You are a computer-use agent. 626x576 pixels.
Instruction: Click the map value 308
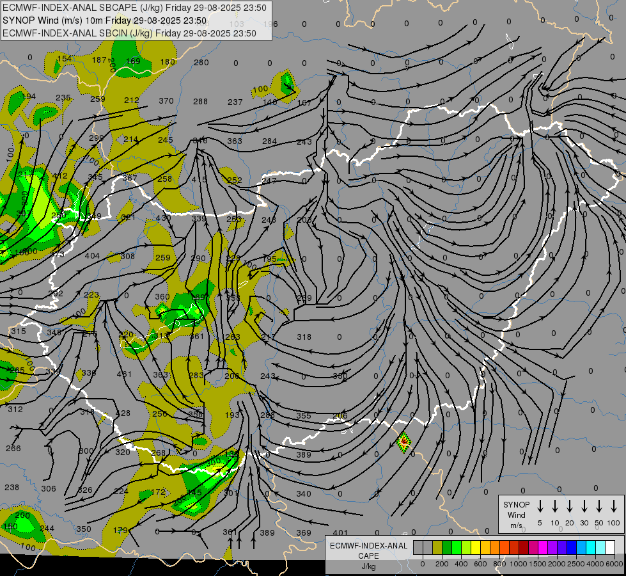point(128,256)
